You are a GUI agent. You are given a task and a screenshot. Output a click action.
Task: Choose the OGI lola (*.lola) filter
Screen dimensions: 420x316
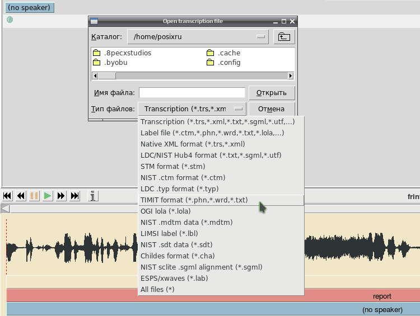[221, 211]
